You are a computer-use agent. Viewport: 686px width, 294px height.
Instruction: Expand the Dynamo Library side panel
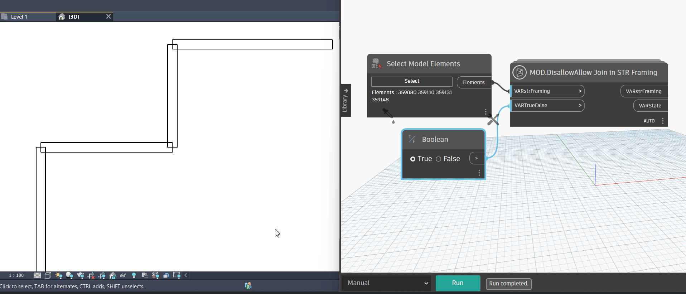pos(346,100)
